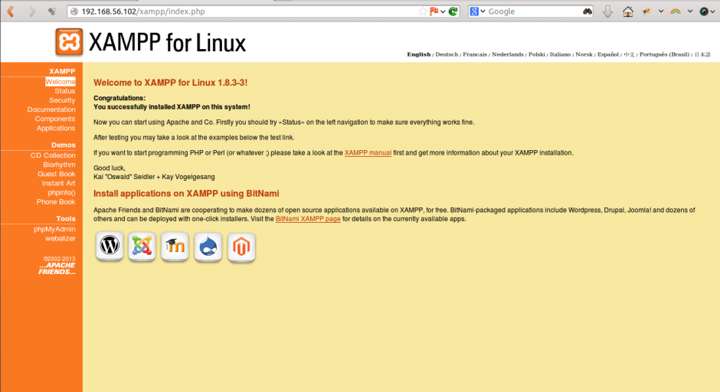Open the Status page in sidebar
720x392 pixels.
(64, 91)
